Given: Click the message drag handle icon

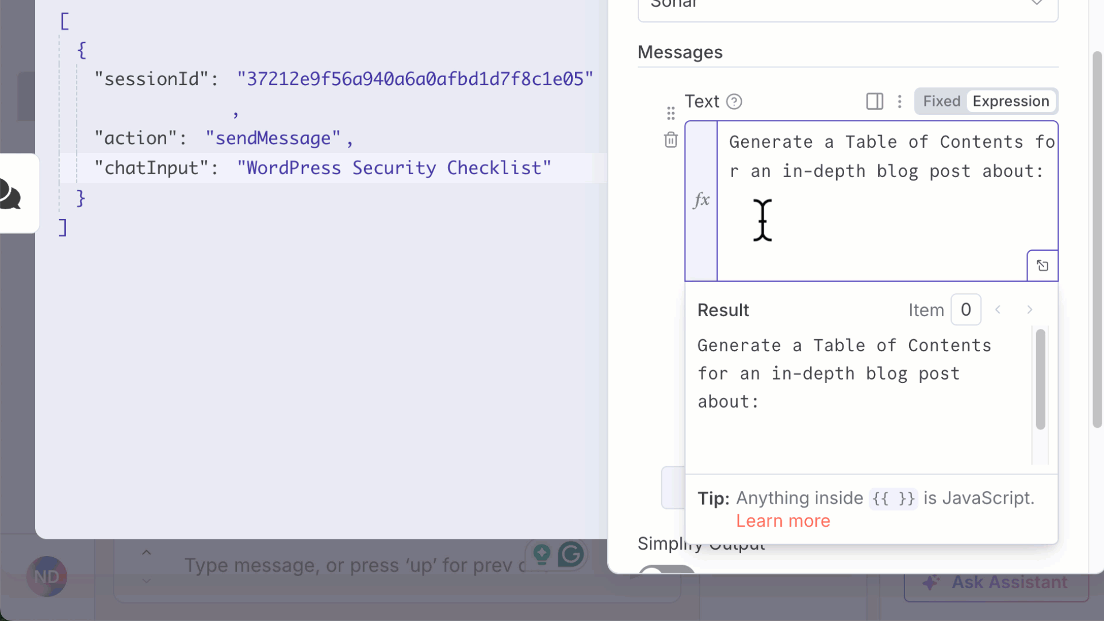Looking at the screenshot, I should coord(670,113).
